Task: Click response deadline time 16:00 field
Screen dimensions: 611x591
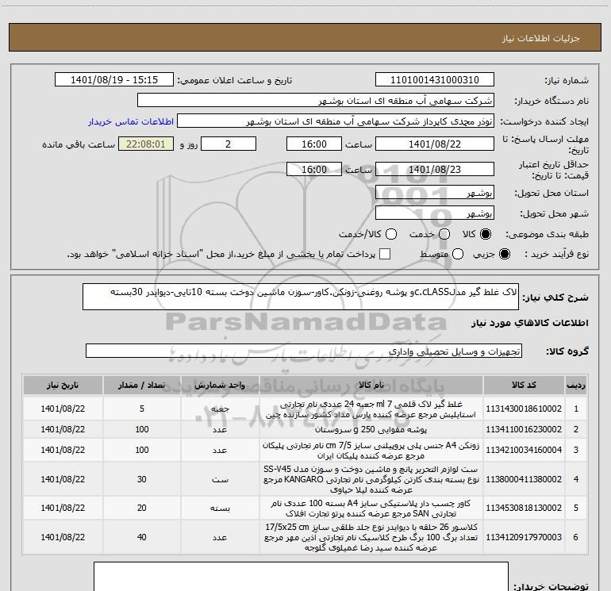Action: tap(314, 144)
